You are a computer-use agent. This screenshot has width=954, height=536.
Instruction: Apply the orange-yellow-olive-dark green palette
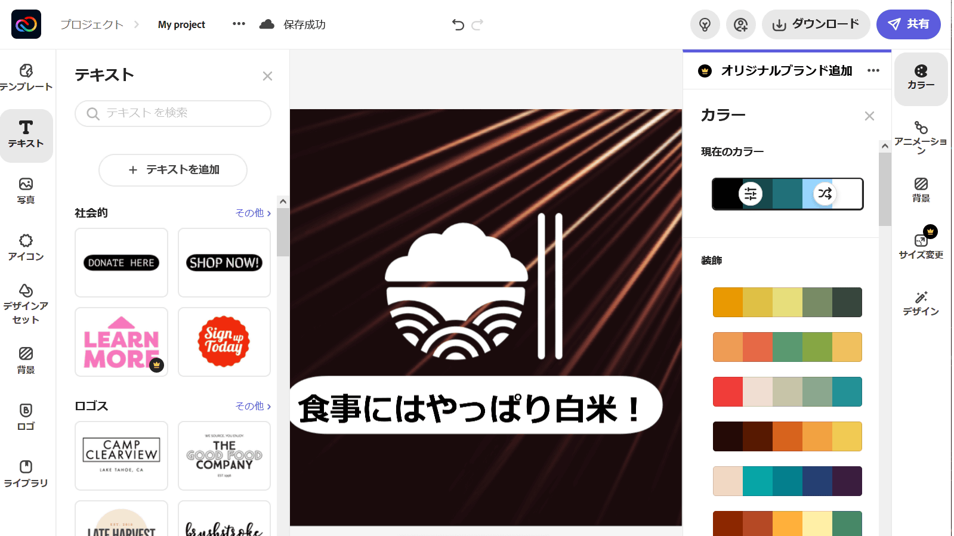(788, 302)
